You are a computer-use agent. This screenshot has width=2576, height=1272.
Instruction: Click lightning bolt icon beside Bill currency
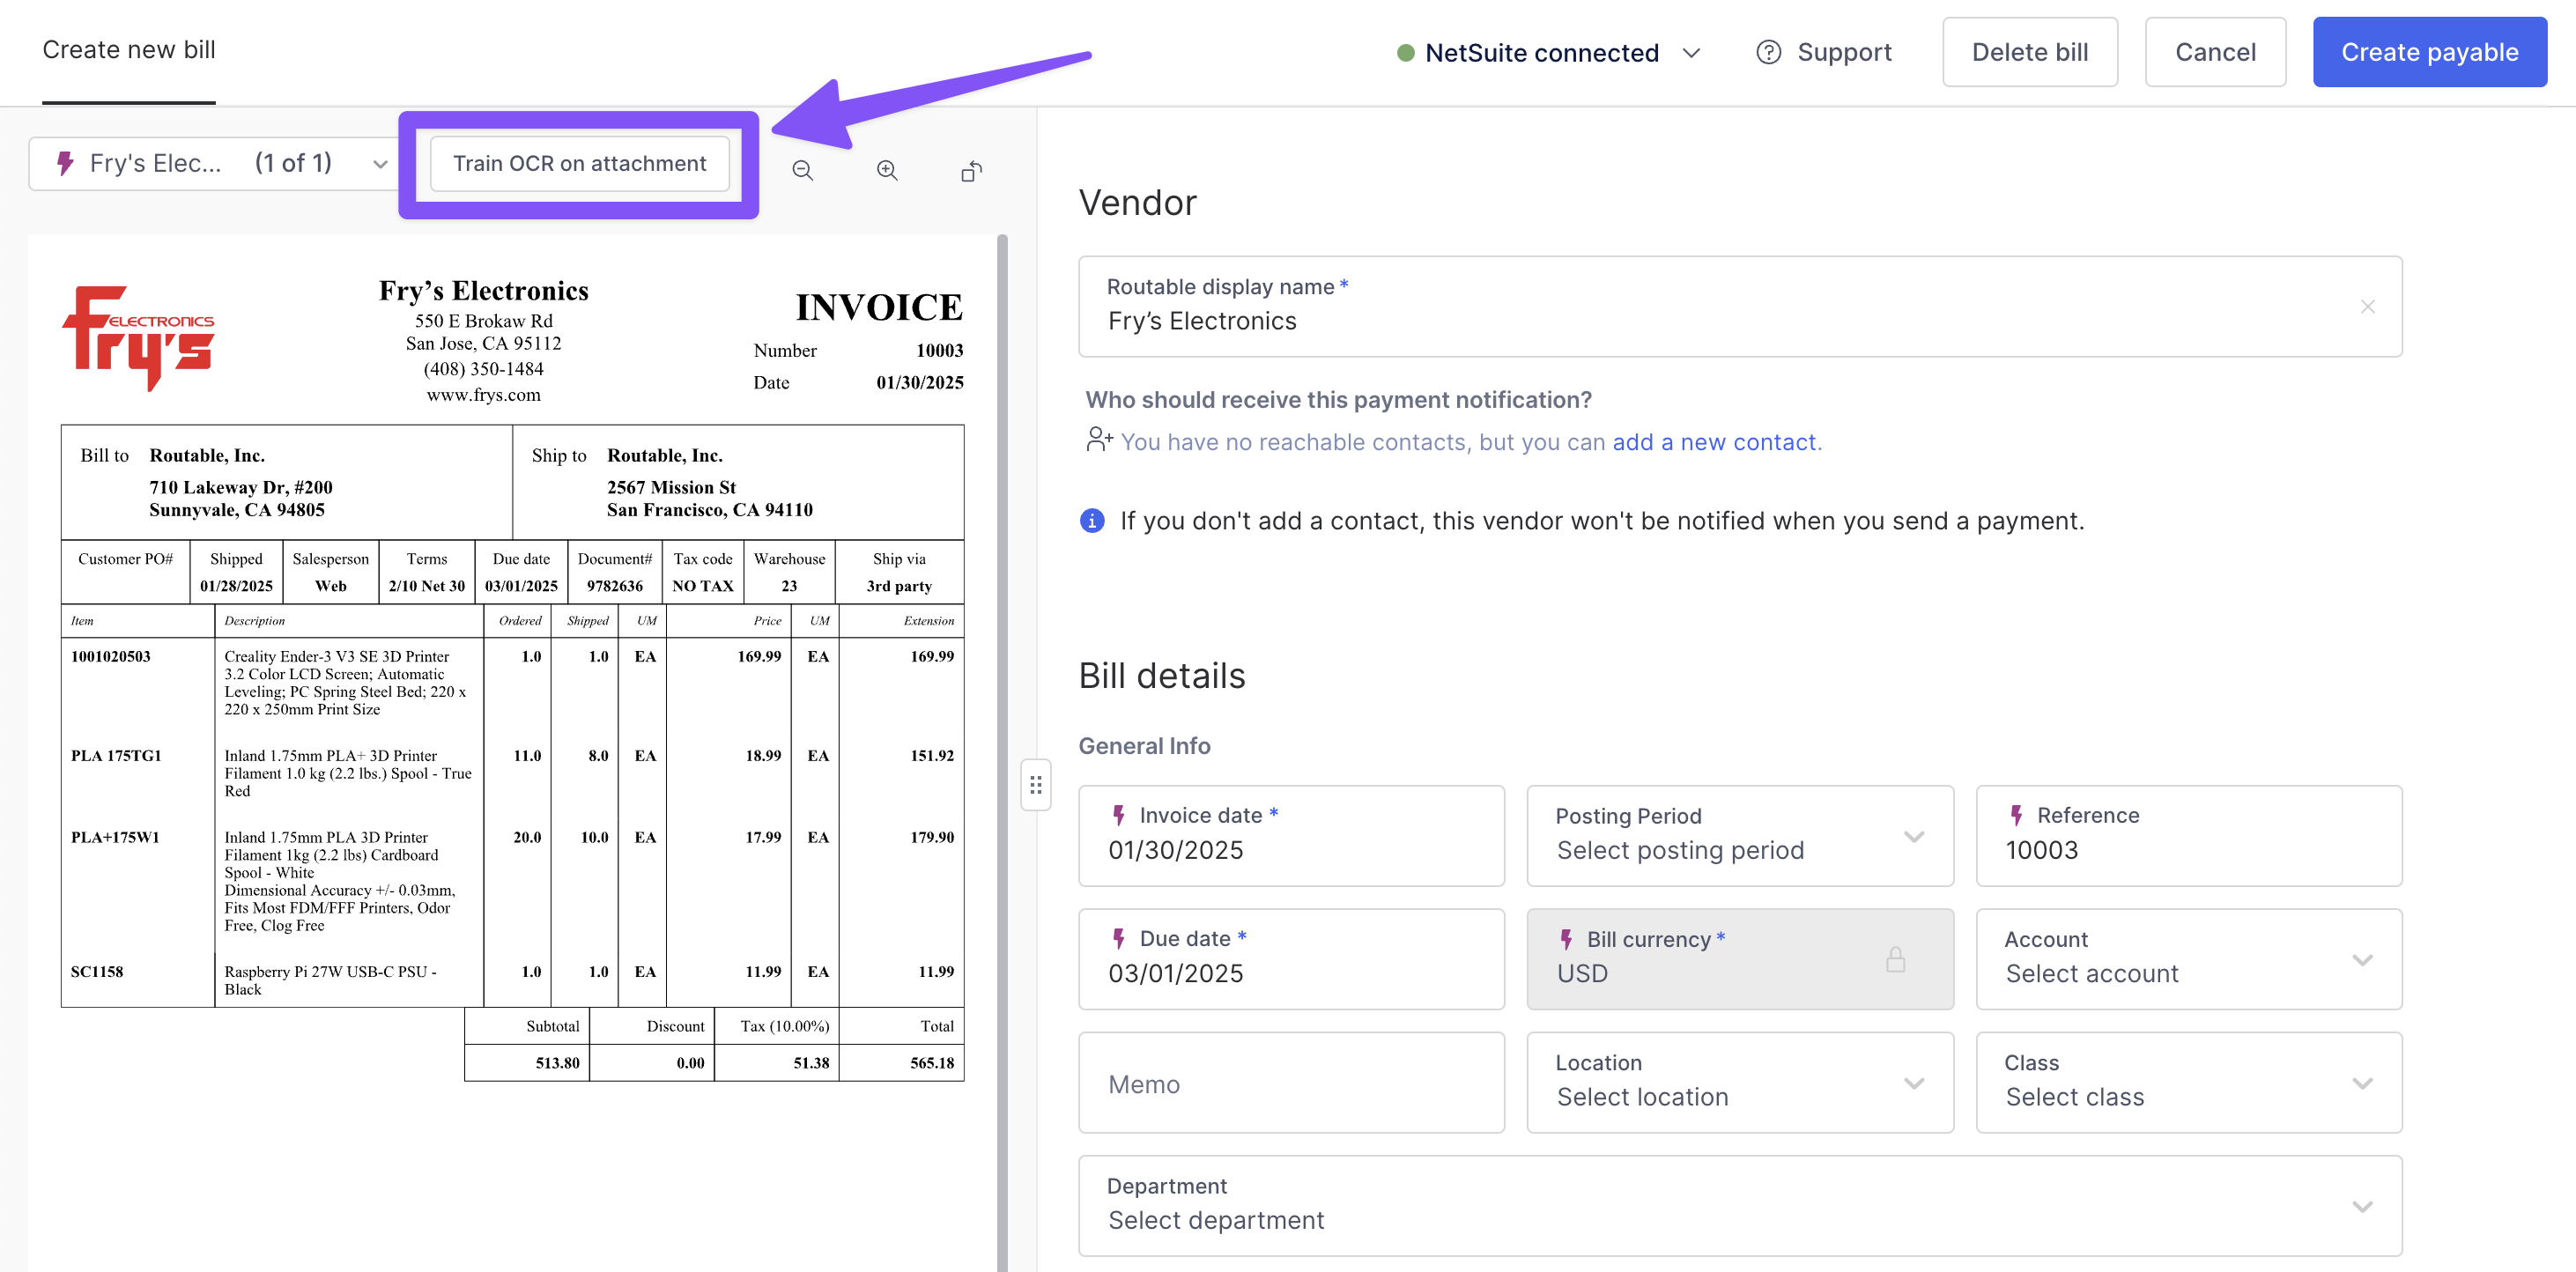pos(1567,939)
